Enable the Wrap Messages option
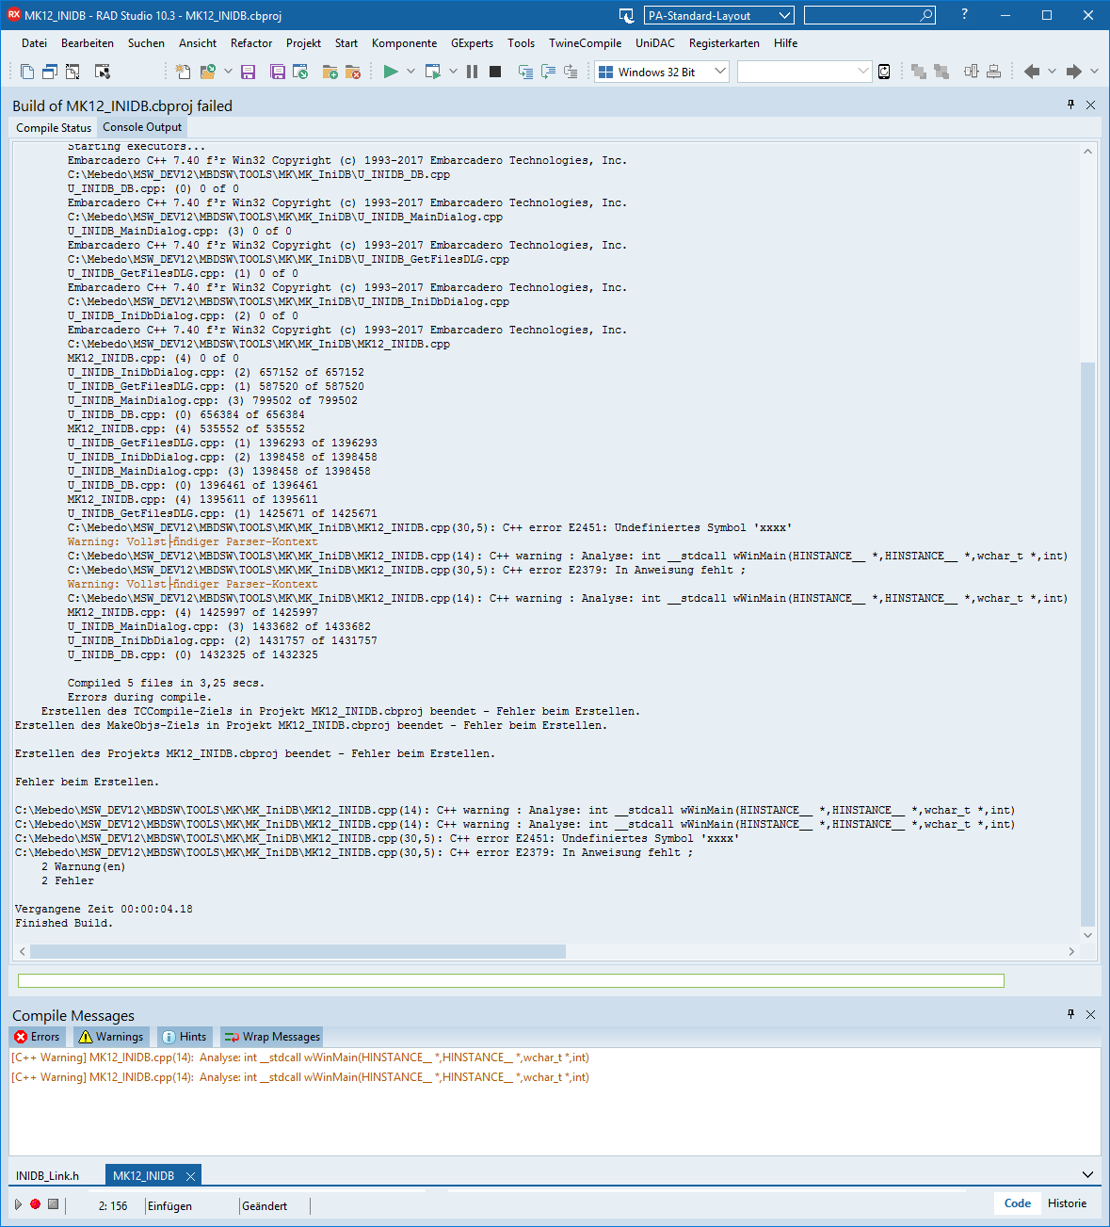 click(272, 1037)
